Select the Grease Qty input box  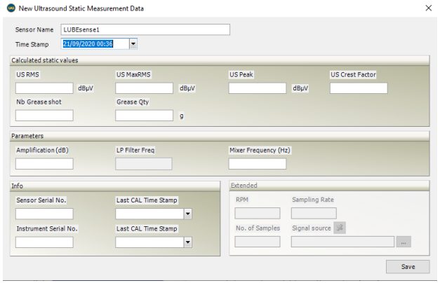pos(144,116)
